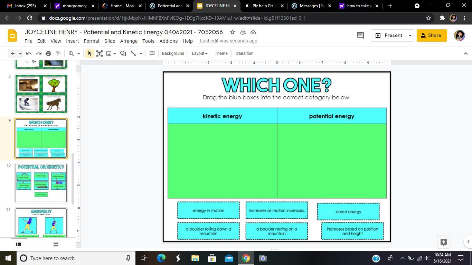Open comment history icon
472x265 pixels.
click(360, 36)
